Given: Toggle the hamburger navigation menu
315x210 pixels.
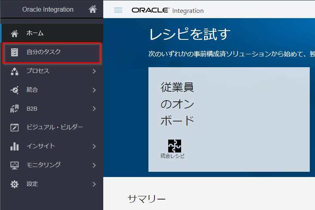Looking at the screenshot, I should click(x=118, y=10).
